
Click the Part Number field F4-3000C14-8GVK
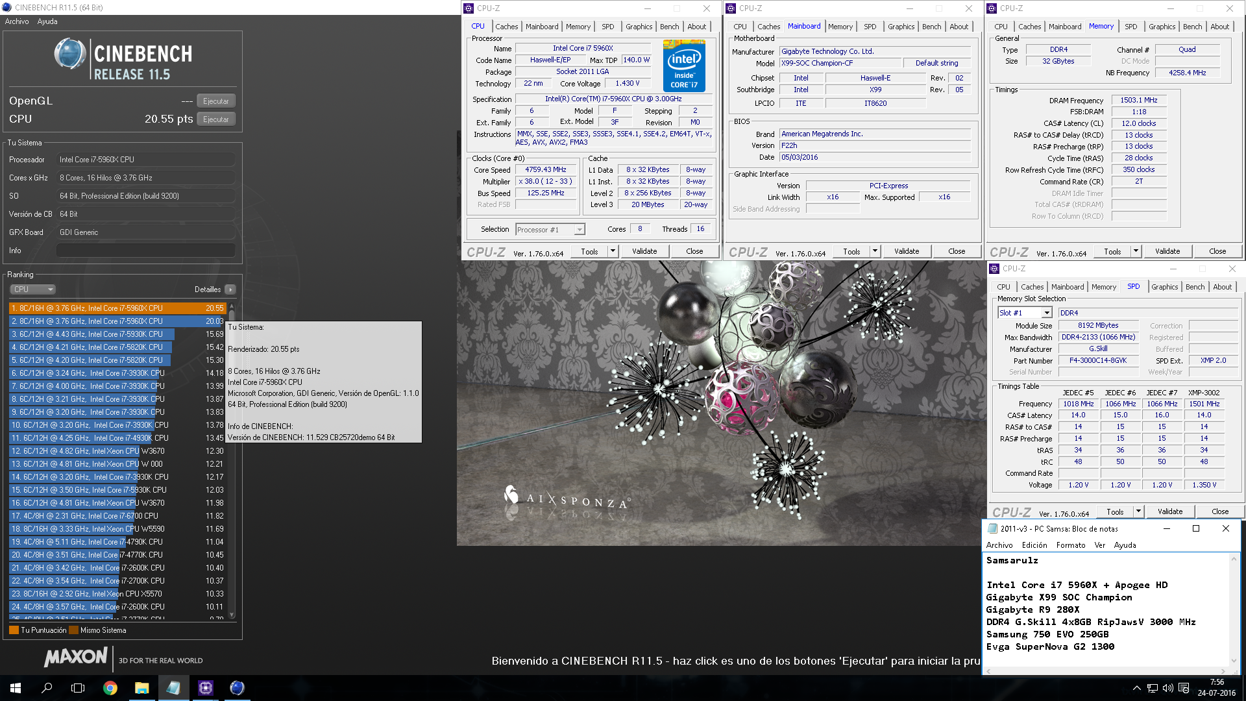coord(1098,360)
